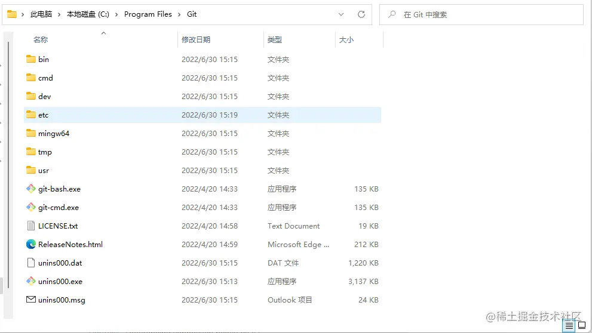Go to 此电脑 in breadcrumb
The width and height of the screenshot is (592, 333).
click(x=41, y=14)
